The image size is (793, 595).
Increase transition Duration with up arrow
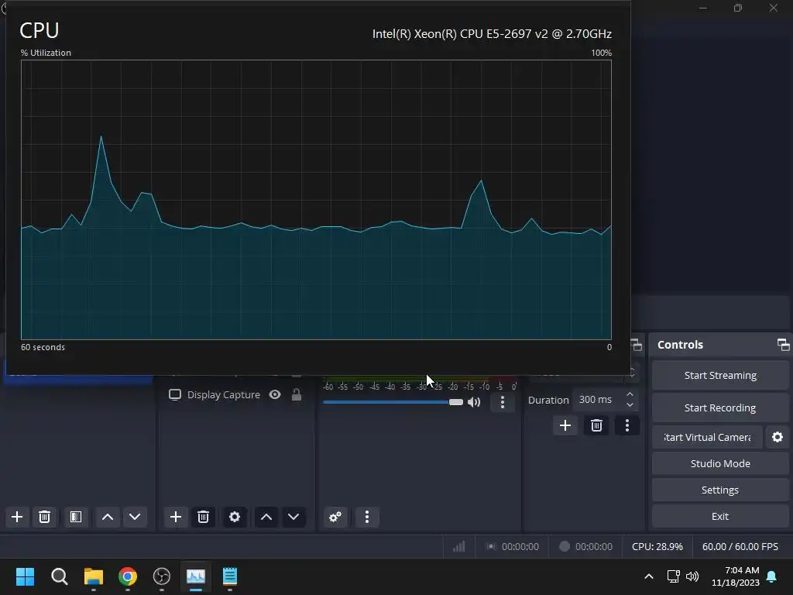pos(630,394)
